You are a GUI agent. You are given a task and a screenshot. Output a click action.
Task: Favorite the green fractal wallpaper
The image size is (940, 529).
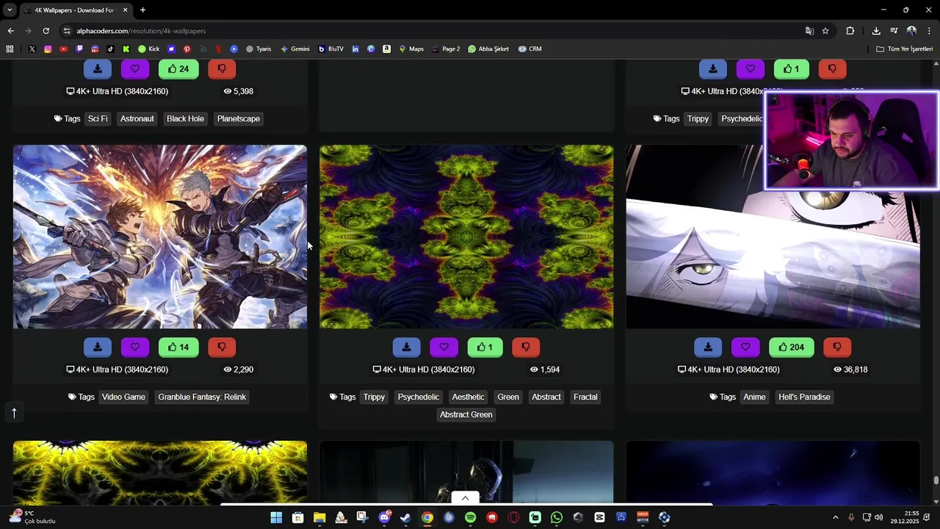point(444,347)
